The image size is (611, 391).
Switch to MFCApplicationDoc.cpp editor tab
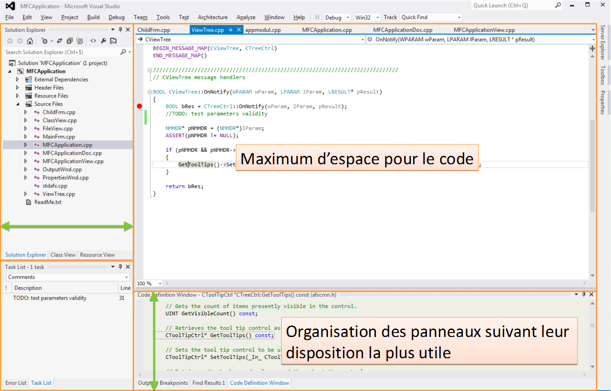tap(402, 30)
